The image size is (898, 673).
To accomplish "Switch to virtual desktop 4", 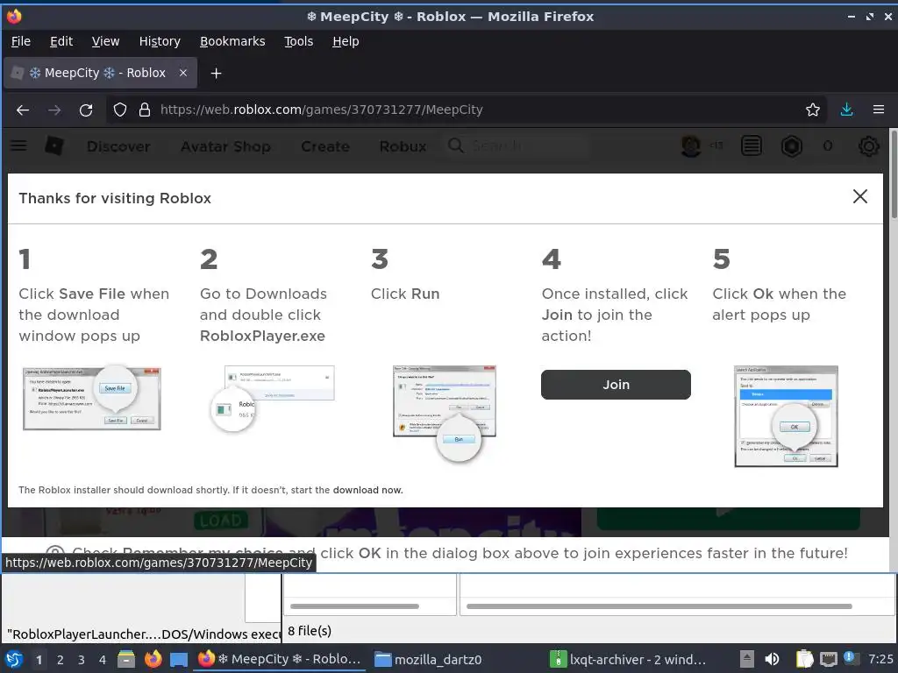I will coord(103,660).
